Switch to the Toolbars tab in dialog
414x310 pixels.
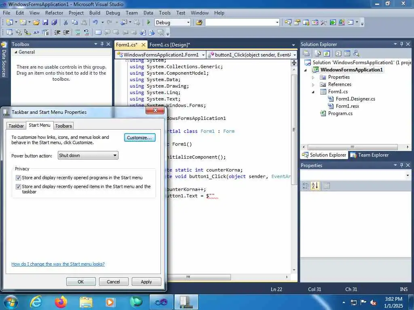click(63, 126)
